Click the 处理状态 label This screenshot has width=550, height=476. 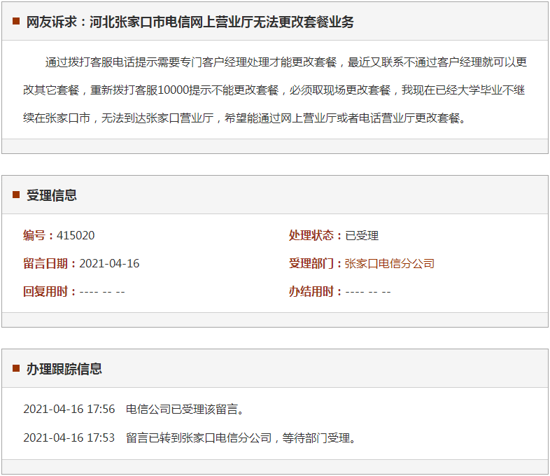315,235
